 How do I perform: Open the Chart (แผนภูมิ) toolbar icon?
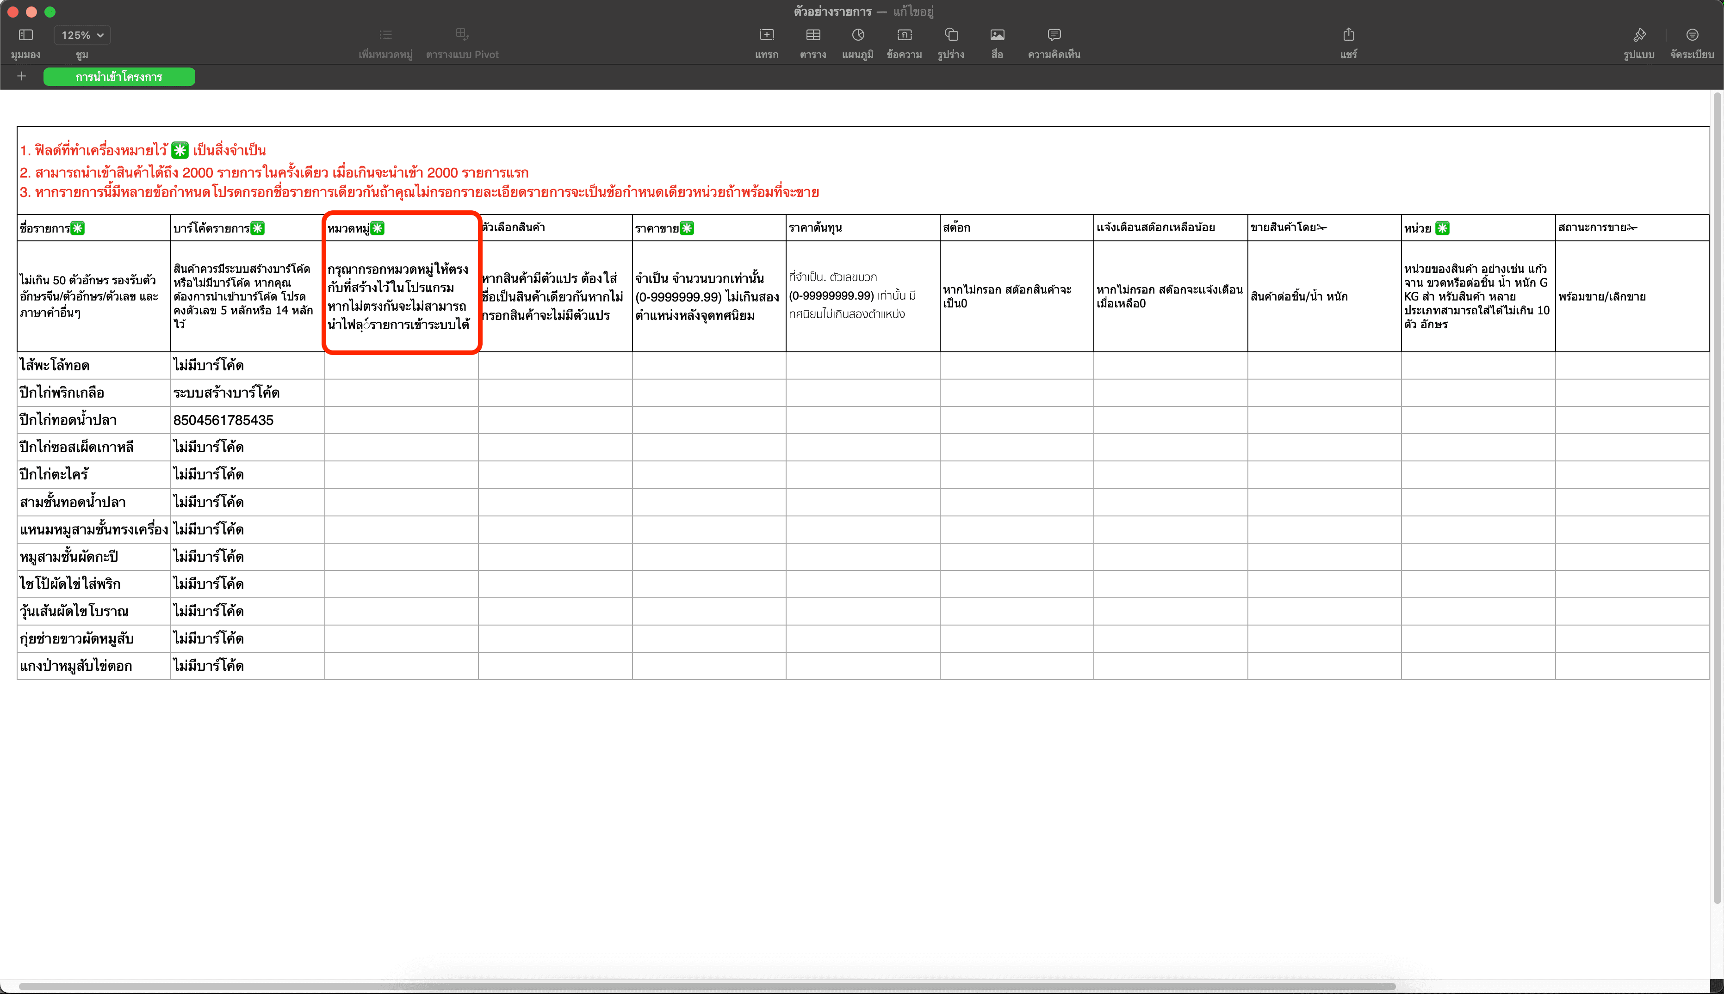(858, 35)
